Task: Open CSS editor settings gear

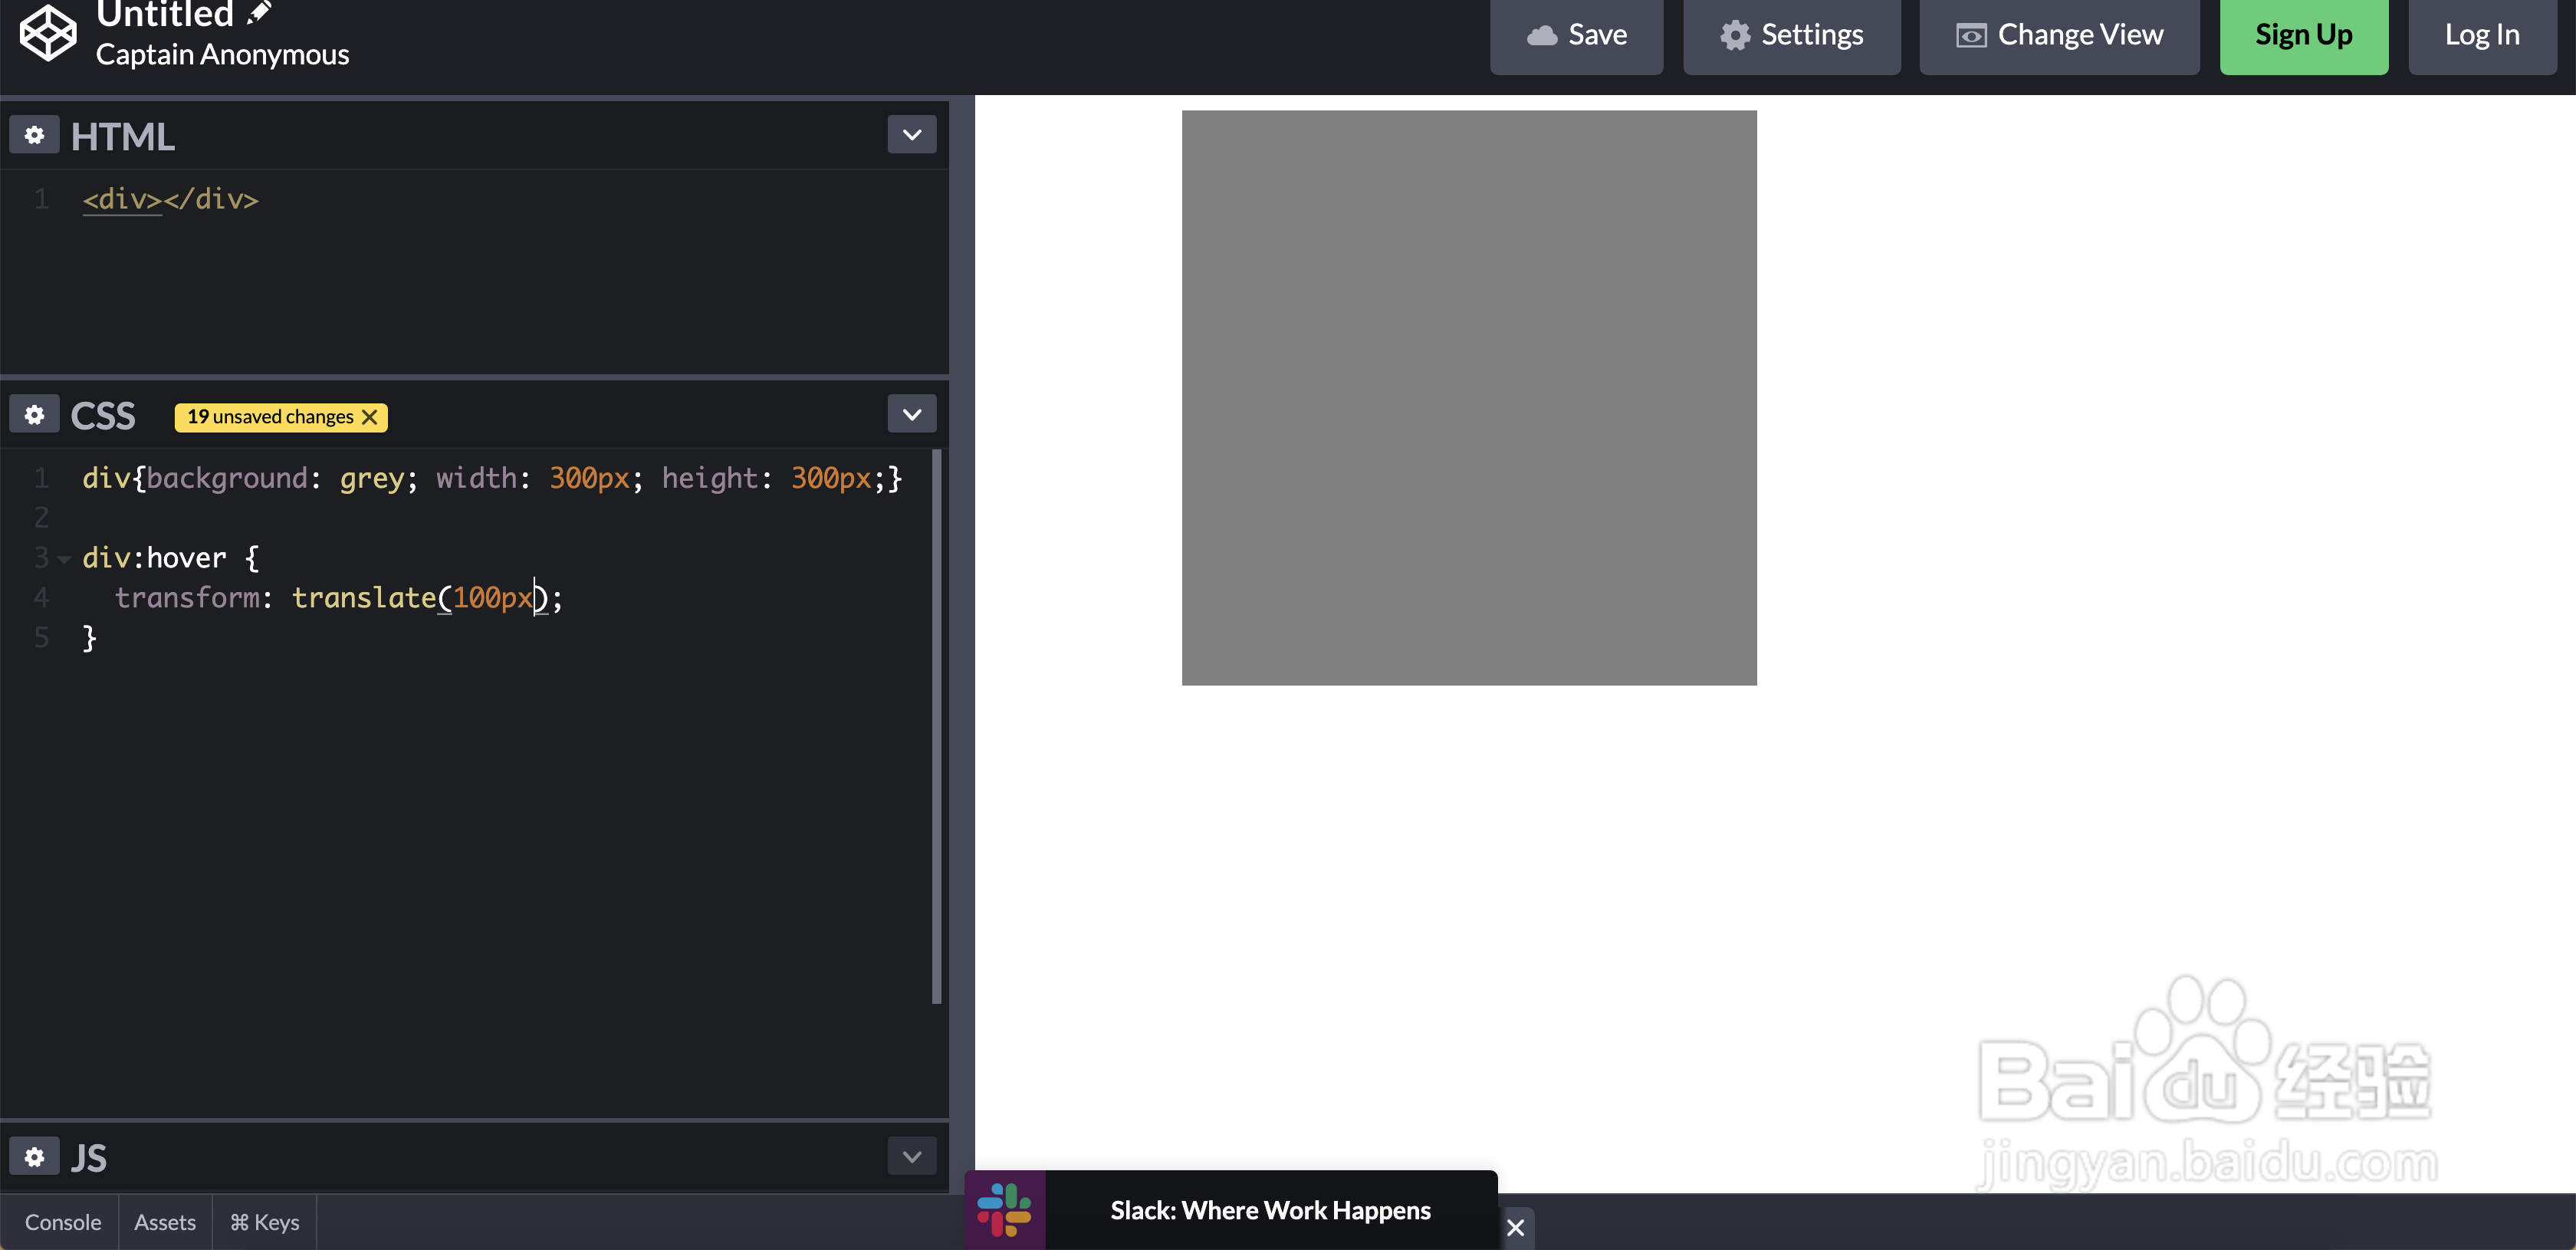Action: click(x=35, y=415)
